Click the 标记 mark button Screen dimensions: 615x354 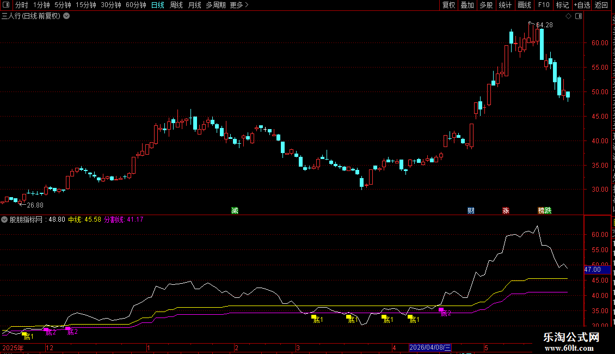pyautogui.click(x=562, y=5)
